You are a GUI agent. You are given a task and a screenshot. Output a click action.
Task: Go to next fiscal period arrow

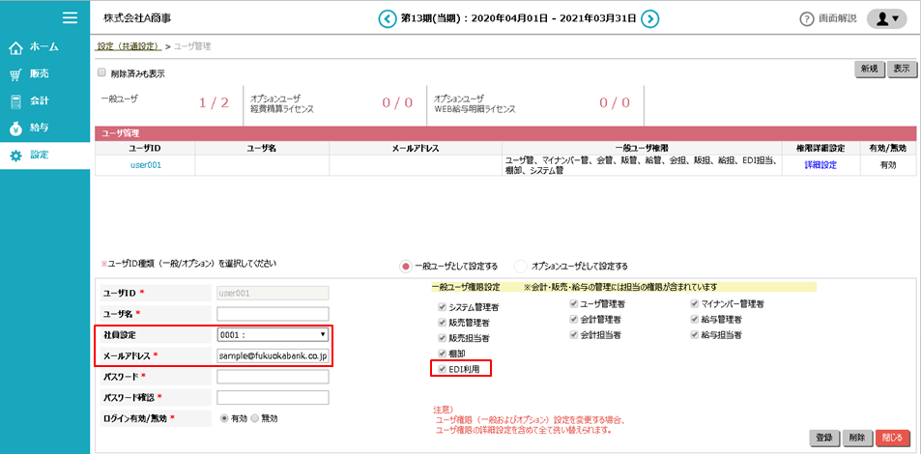point(650,18)
